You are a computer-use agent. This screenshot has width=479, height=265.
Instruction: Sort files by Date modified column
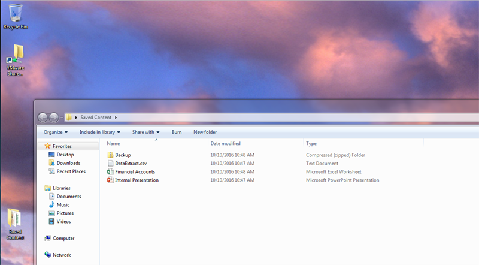coord(226,144)
